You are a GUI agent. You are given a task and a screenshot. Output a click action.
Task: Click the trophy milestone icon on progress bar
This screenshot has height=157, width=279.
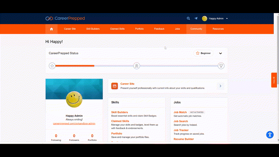(x=221, y=66)
